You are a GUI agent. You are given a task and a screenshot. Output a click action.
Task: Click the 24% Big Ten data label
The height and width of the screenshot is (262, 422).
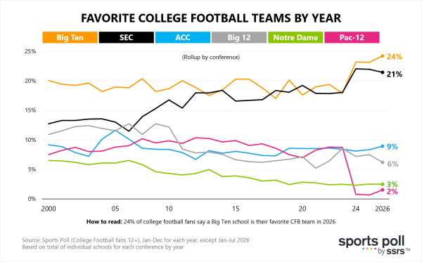395,57
